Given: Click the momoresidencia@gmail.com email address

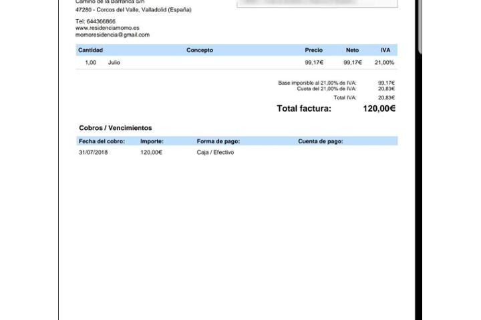Looking at the screenshot, I should (112, 35).
